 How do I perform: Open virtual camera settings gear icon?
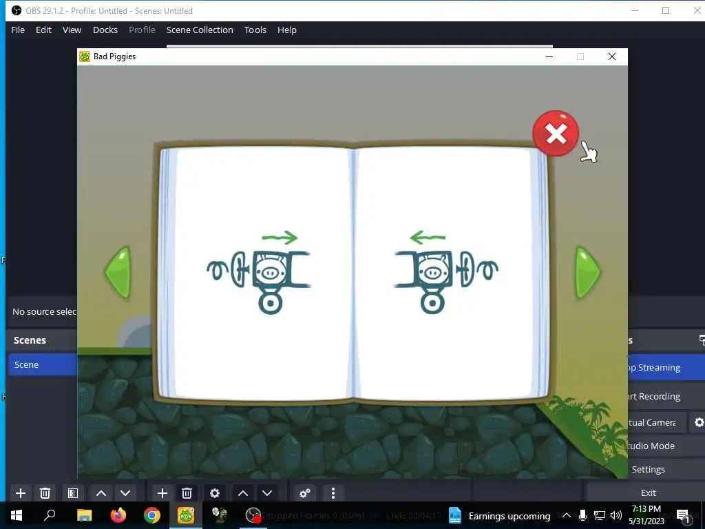699,422
